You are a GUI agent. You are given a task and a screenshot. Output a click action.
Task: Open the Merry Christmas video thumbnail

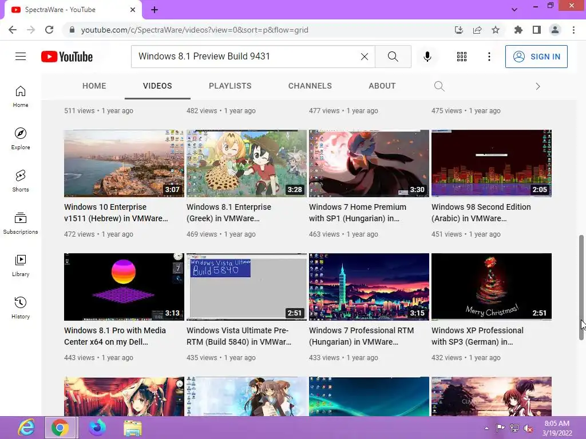click(x=492, y=287)
